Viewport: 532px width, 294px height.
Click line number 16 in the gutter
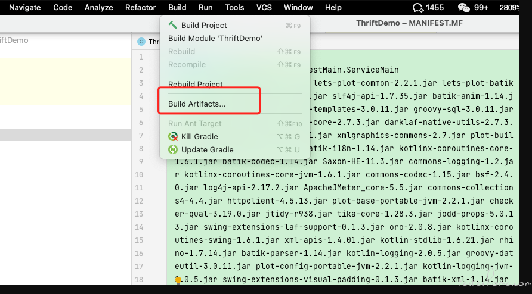[x=139, y=254]
